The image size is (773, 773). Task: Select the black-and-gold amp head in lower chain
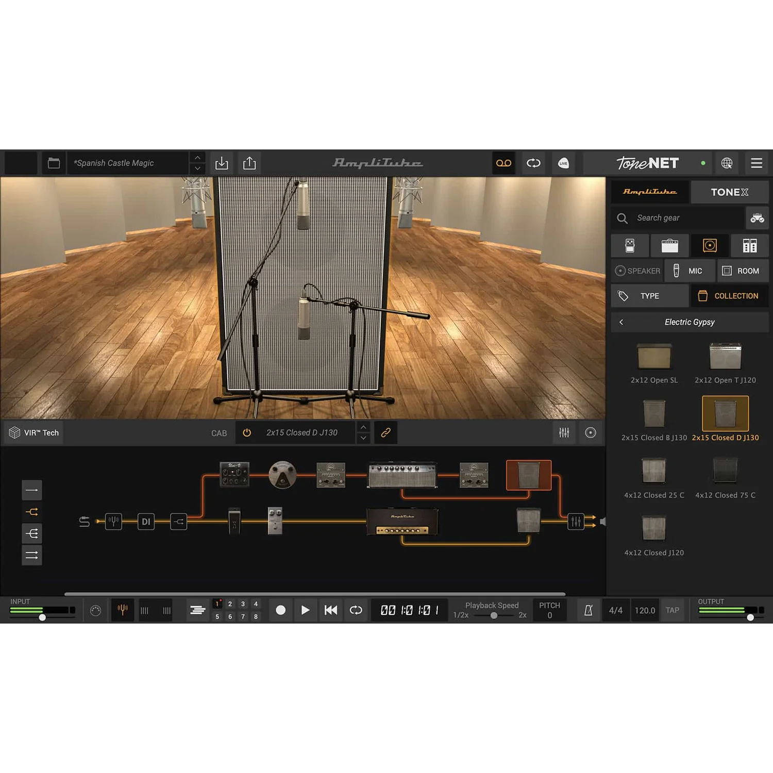point(402,522)
